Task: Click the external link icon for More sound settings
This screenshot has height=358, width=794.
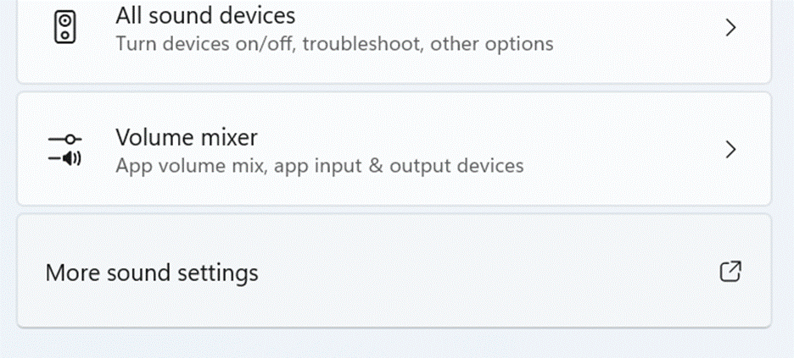Action: 730,272
